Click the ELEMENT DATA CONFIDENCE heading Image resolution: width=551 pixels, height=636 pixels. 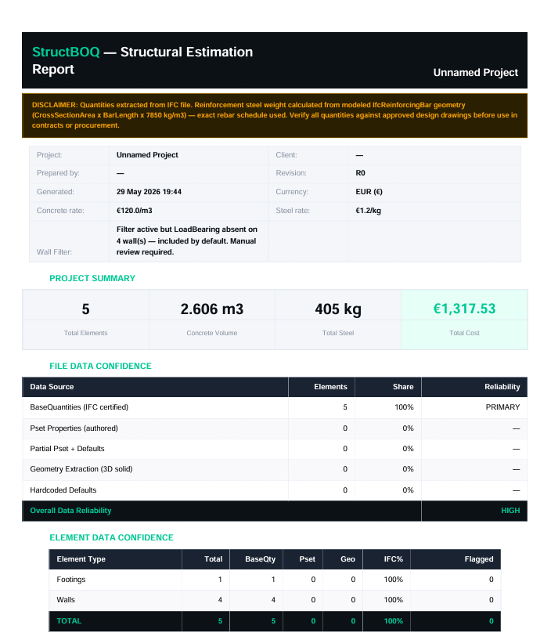(111, 537)
